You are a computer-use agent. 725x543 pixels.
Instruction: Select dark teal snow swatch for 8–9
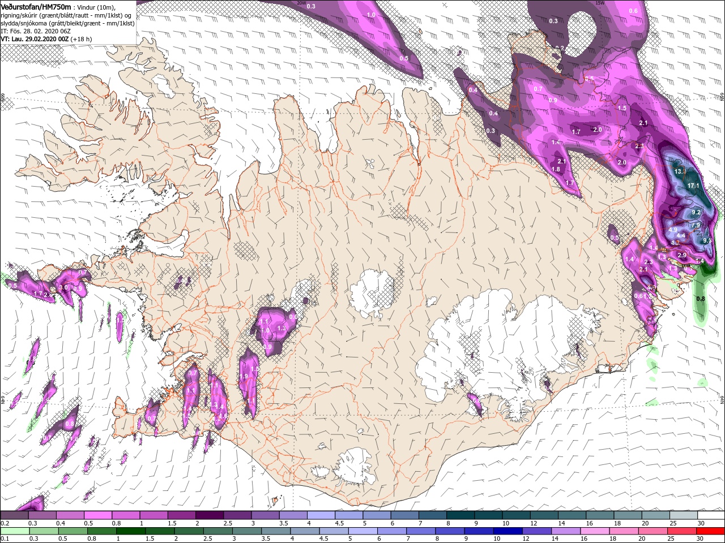[x=460, y=516]
